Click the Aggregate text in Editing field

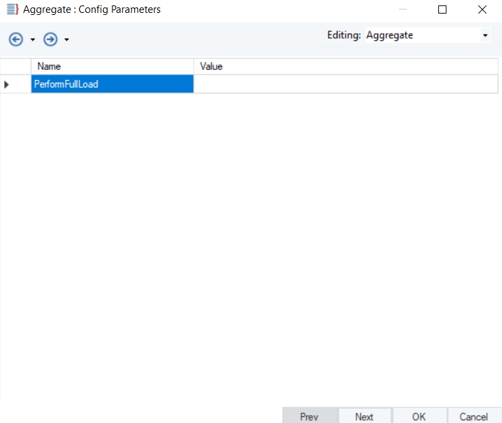(x=390, y=35)
